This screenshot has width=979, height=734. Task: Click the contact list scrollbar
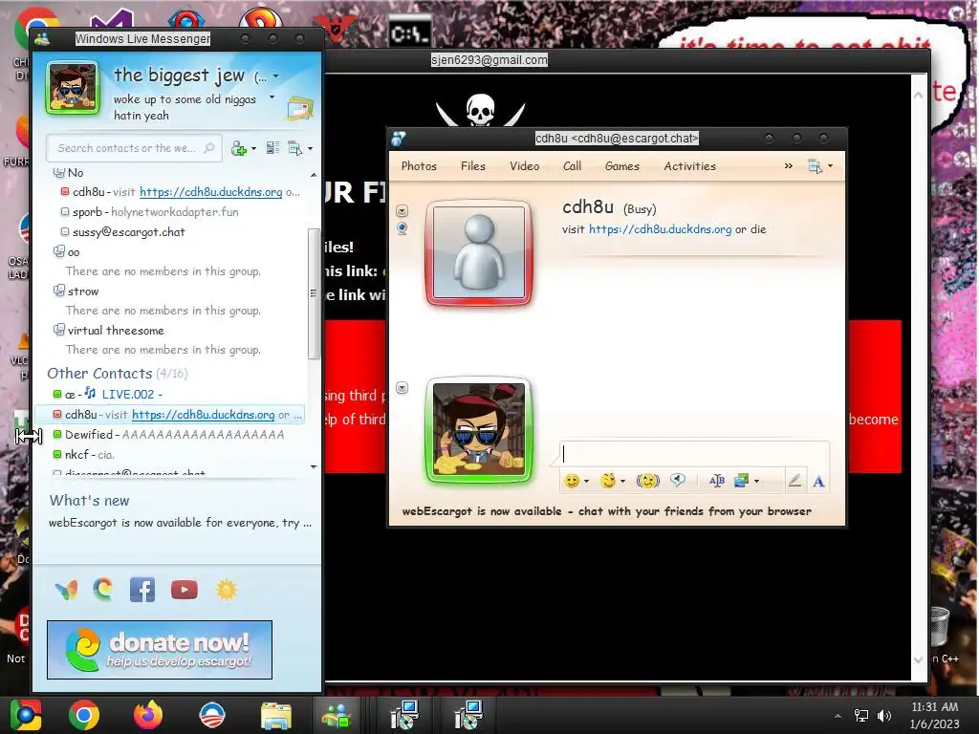314,293
